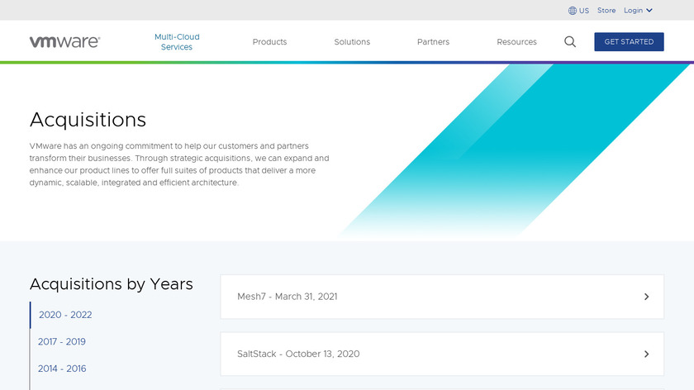Click the Get Started button
Screen dimensions: 694x390
click(629, 41)
